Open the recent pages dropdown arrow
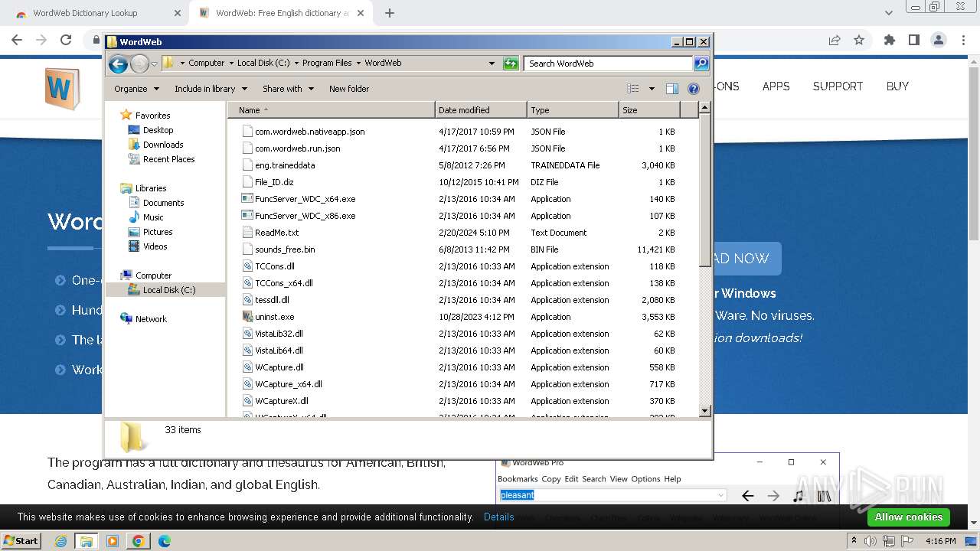Screen dimensions: 980x551 pos(154,64)
